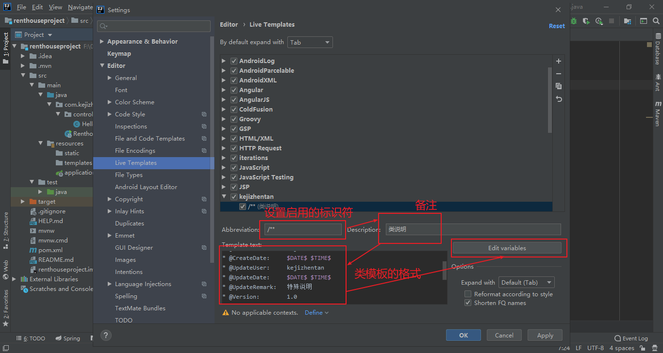Open the Edit menu
This screenshot has width=663, height=353.
click(37, 7)
